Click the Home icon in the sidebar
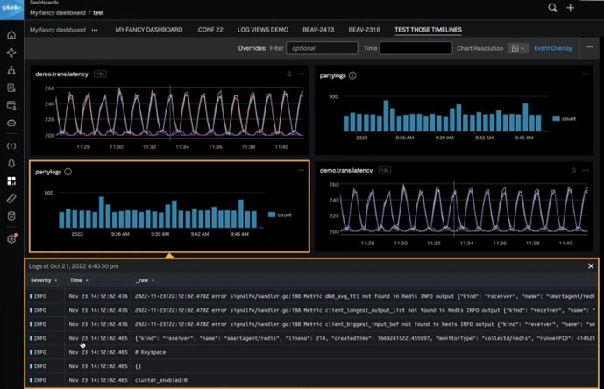Screen dimensions: 604x389 click(x=11, y=35)
